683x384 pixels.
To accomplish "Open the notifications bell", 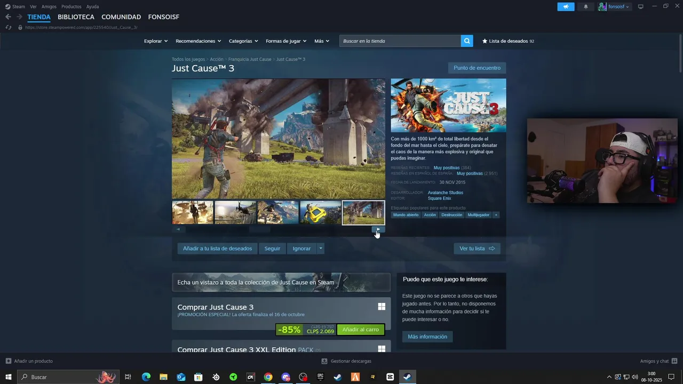I will [x=586, y=6].
